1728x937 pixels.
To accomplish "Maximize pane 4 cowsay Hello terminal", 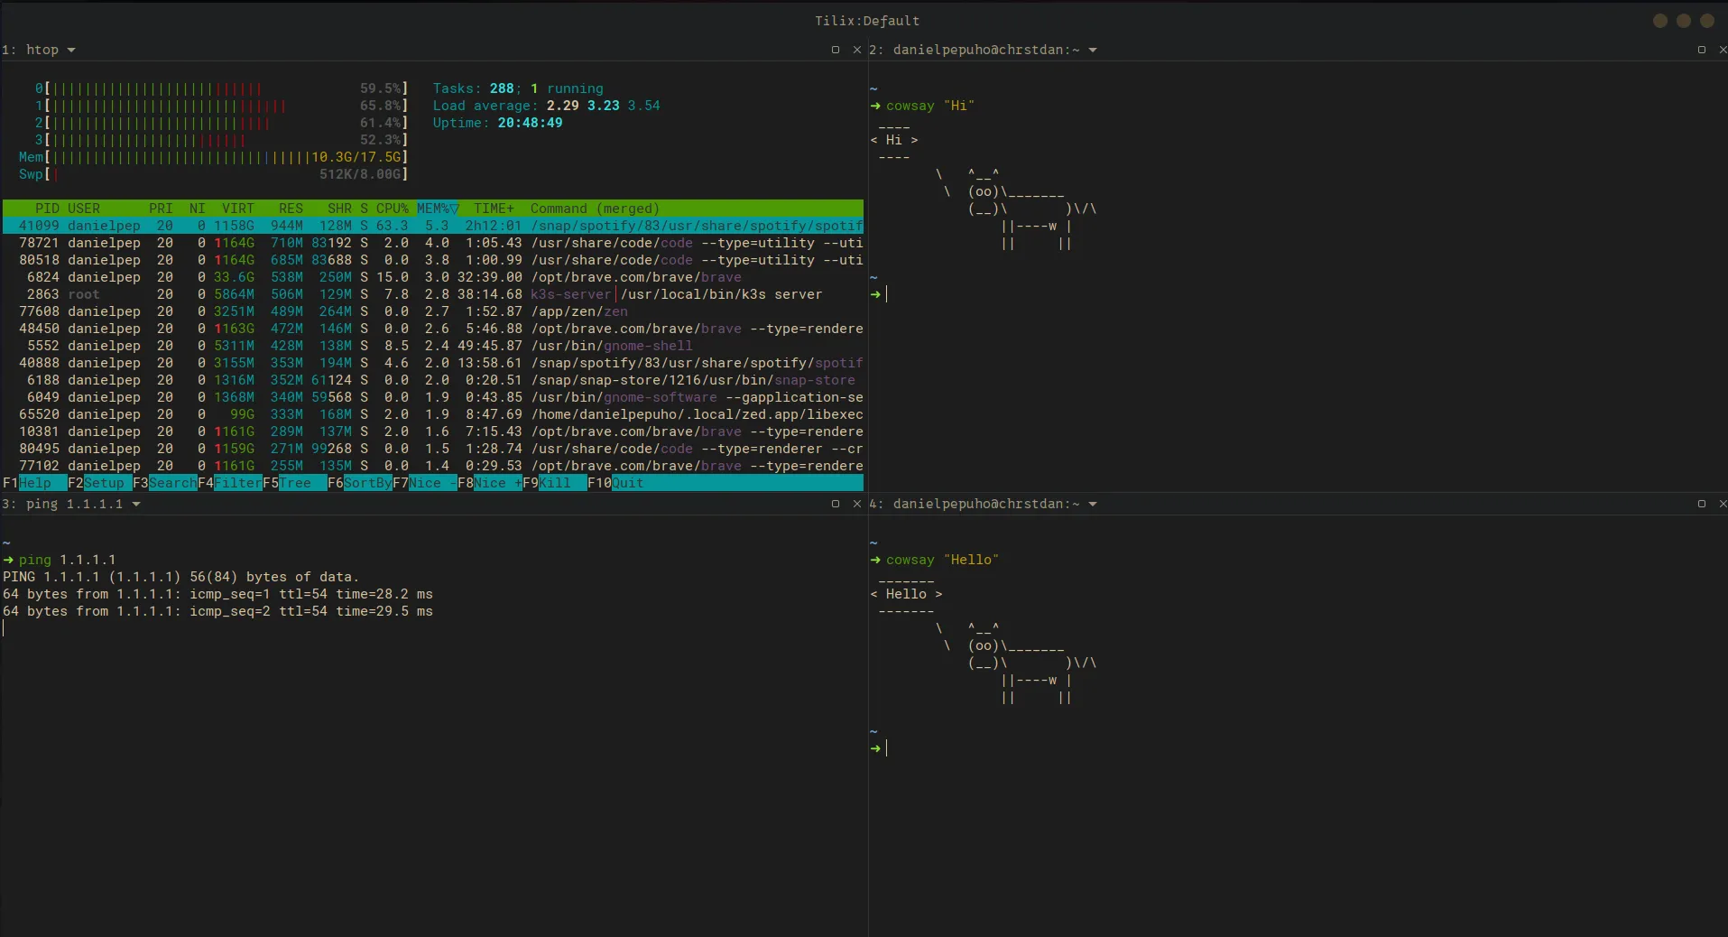I will click(x=1702, y=504).
